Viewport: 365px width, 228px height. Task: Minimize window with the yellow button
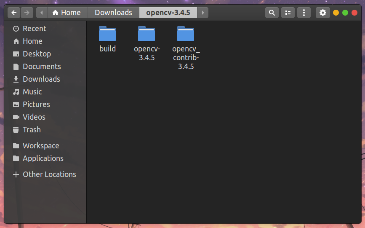(x=336, y=13)
